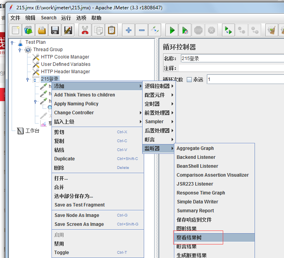Click the loop count input field
This screenshot has height=258, width=284.
coord(245,79)
